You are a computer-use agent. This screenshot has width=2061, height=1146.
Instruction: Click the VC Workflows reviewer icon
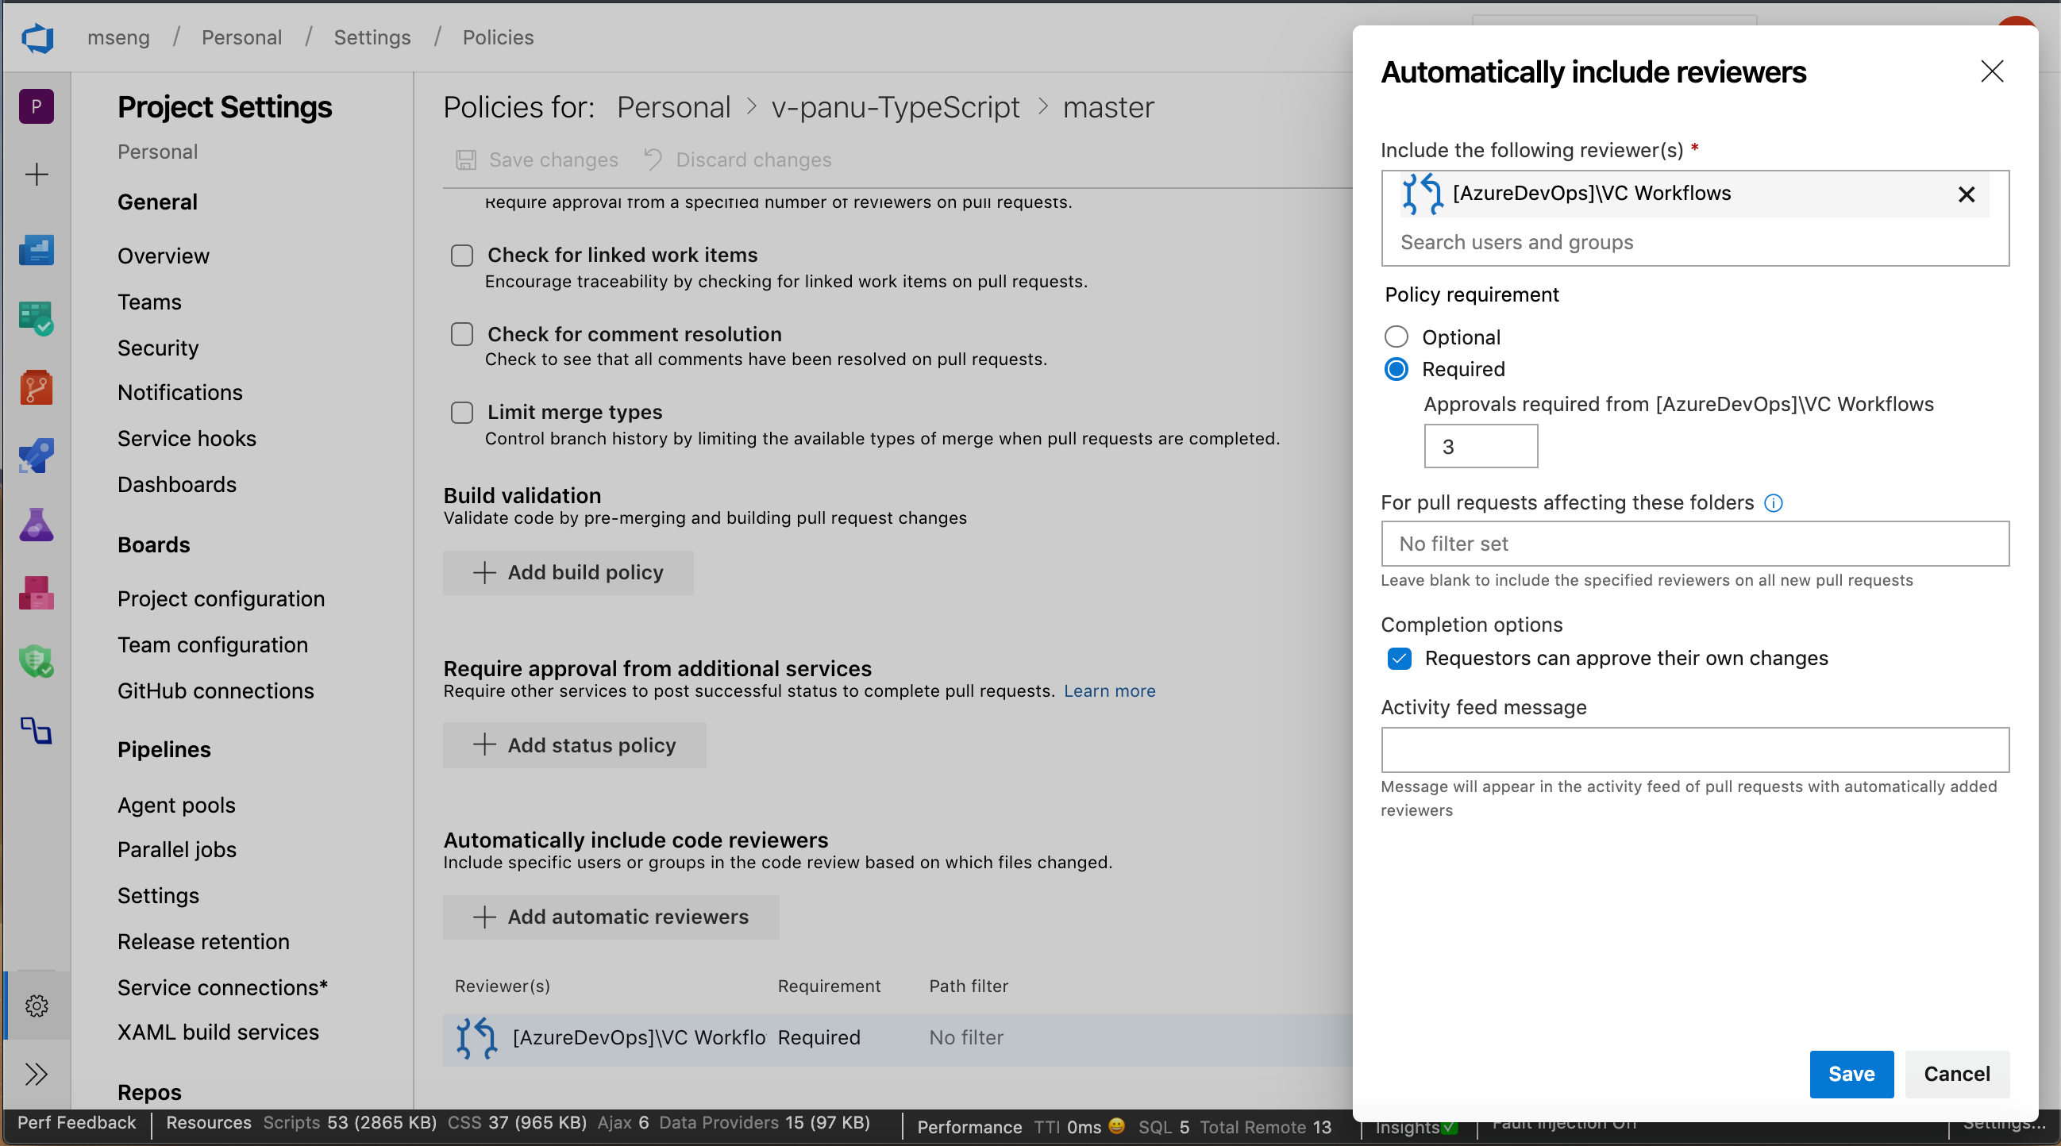click(x=1420, y=194)
